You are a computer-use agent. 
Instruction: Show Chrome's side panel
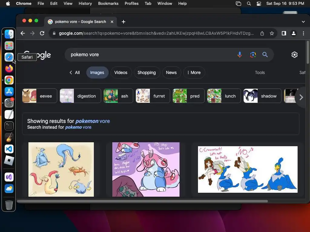coord(284,33)
